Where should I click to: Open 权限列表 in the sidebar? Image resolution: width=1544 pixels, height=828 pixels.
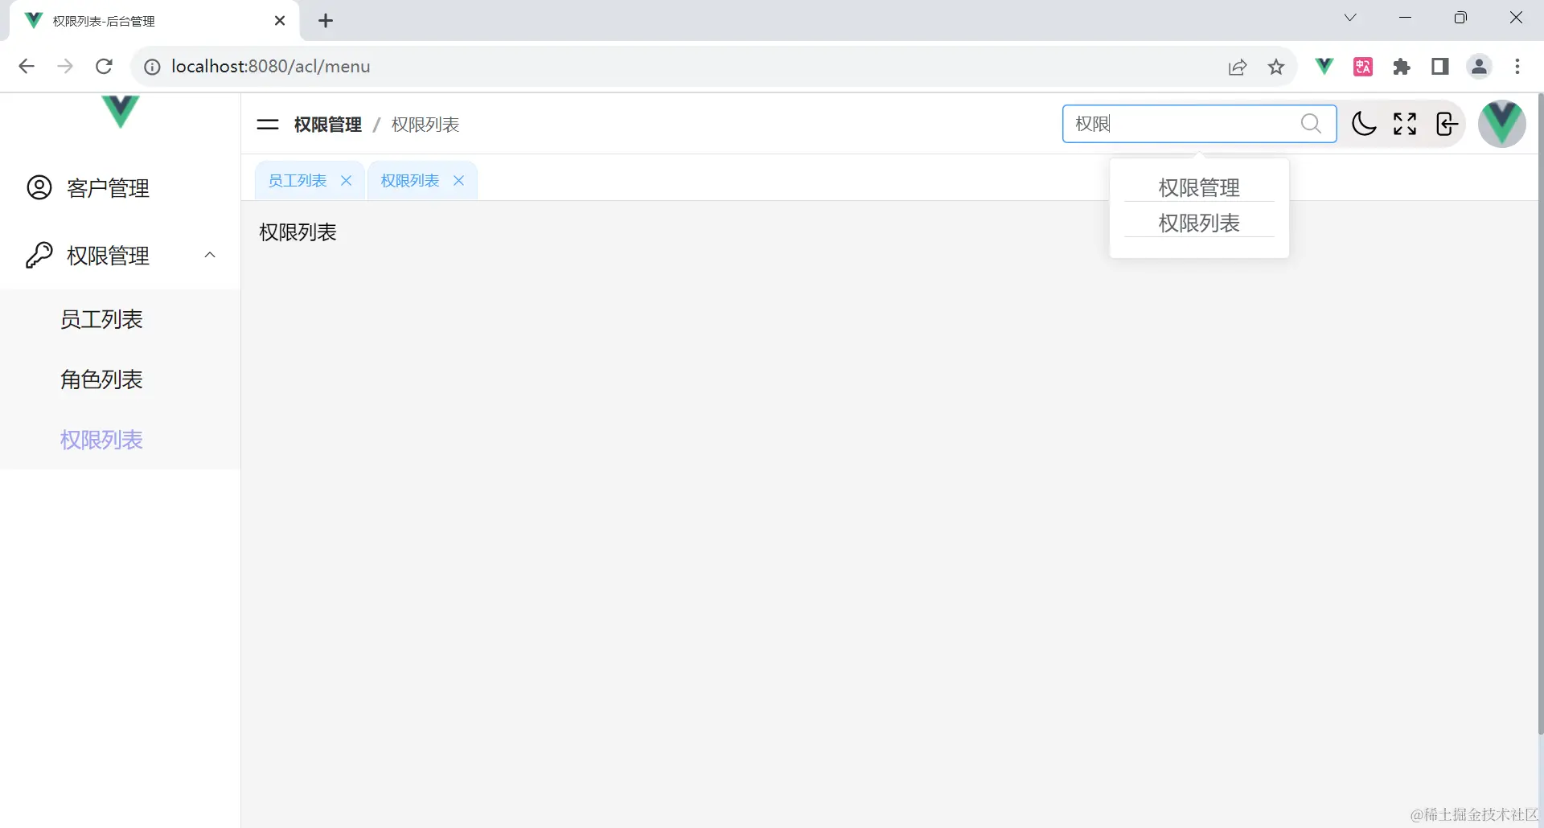coord(120,440)
